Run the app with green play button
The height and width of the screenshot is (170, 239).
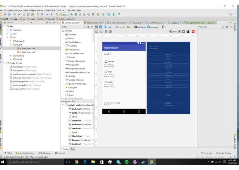click(x=72, y=14)
